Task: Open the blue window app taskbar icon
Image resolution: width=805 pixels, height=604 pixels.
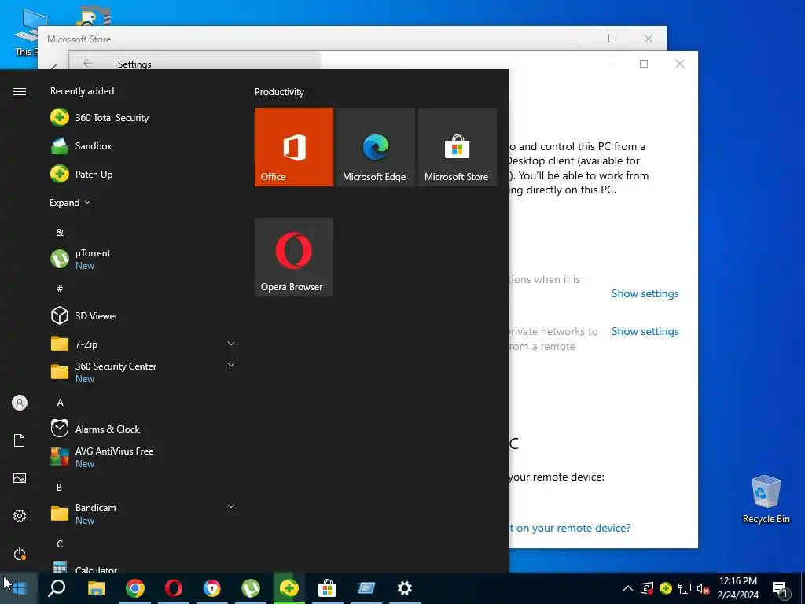Action: coord(366,588)
